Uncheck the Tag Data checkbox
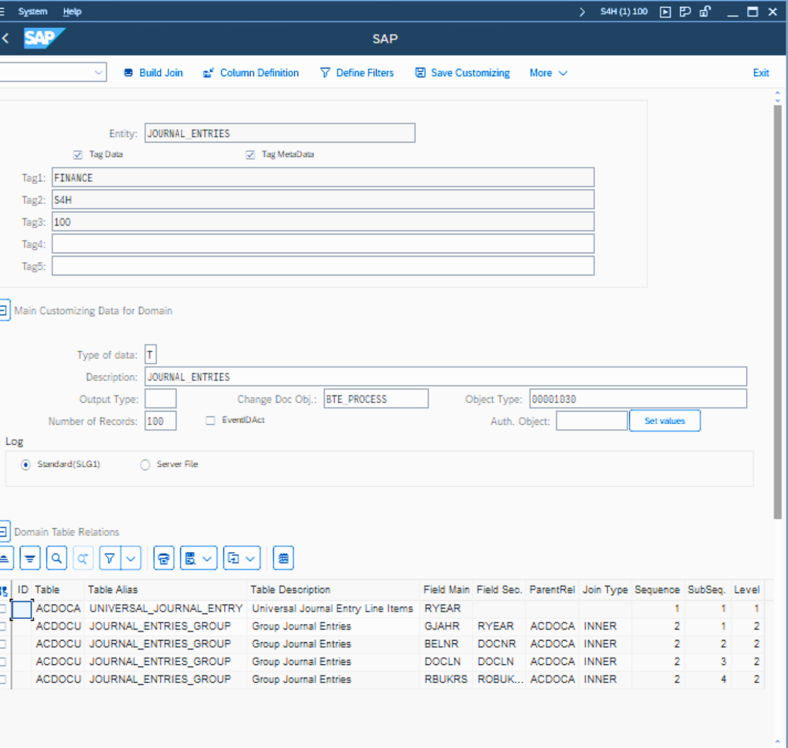The image size is (788, 748). point(78,155)
